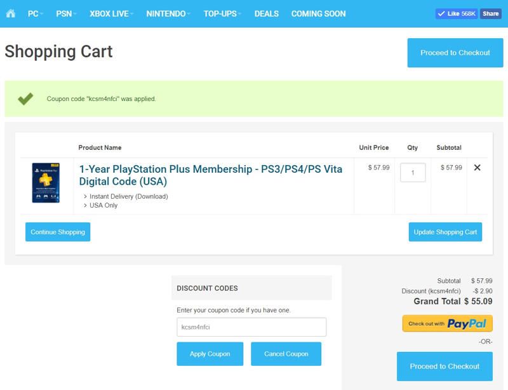The height and width of the screenshot is (390, 508).
Task: Expand the XBOX LIVE menu
Action: click(x=111, y=13)
